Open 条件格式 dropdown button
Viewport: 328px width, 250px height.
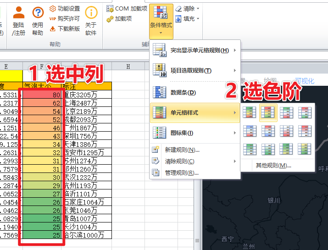pos(161,22)
